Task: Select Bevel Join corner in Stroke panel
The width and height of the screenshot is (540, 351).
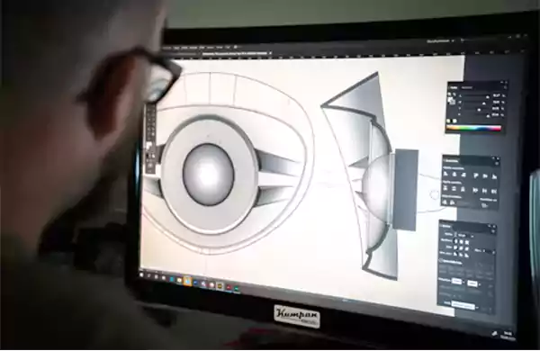Action: pos(466,248)
